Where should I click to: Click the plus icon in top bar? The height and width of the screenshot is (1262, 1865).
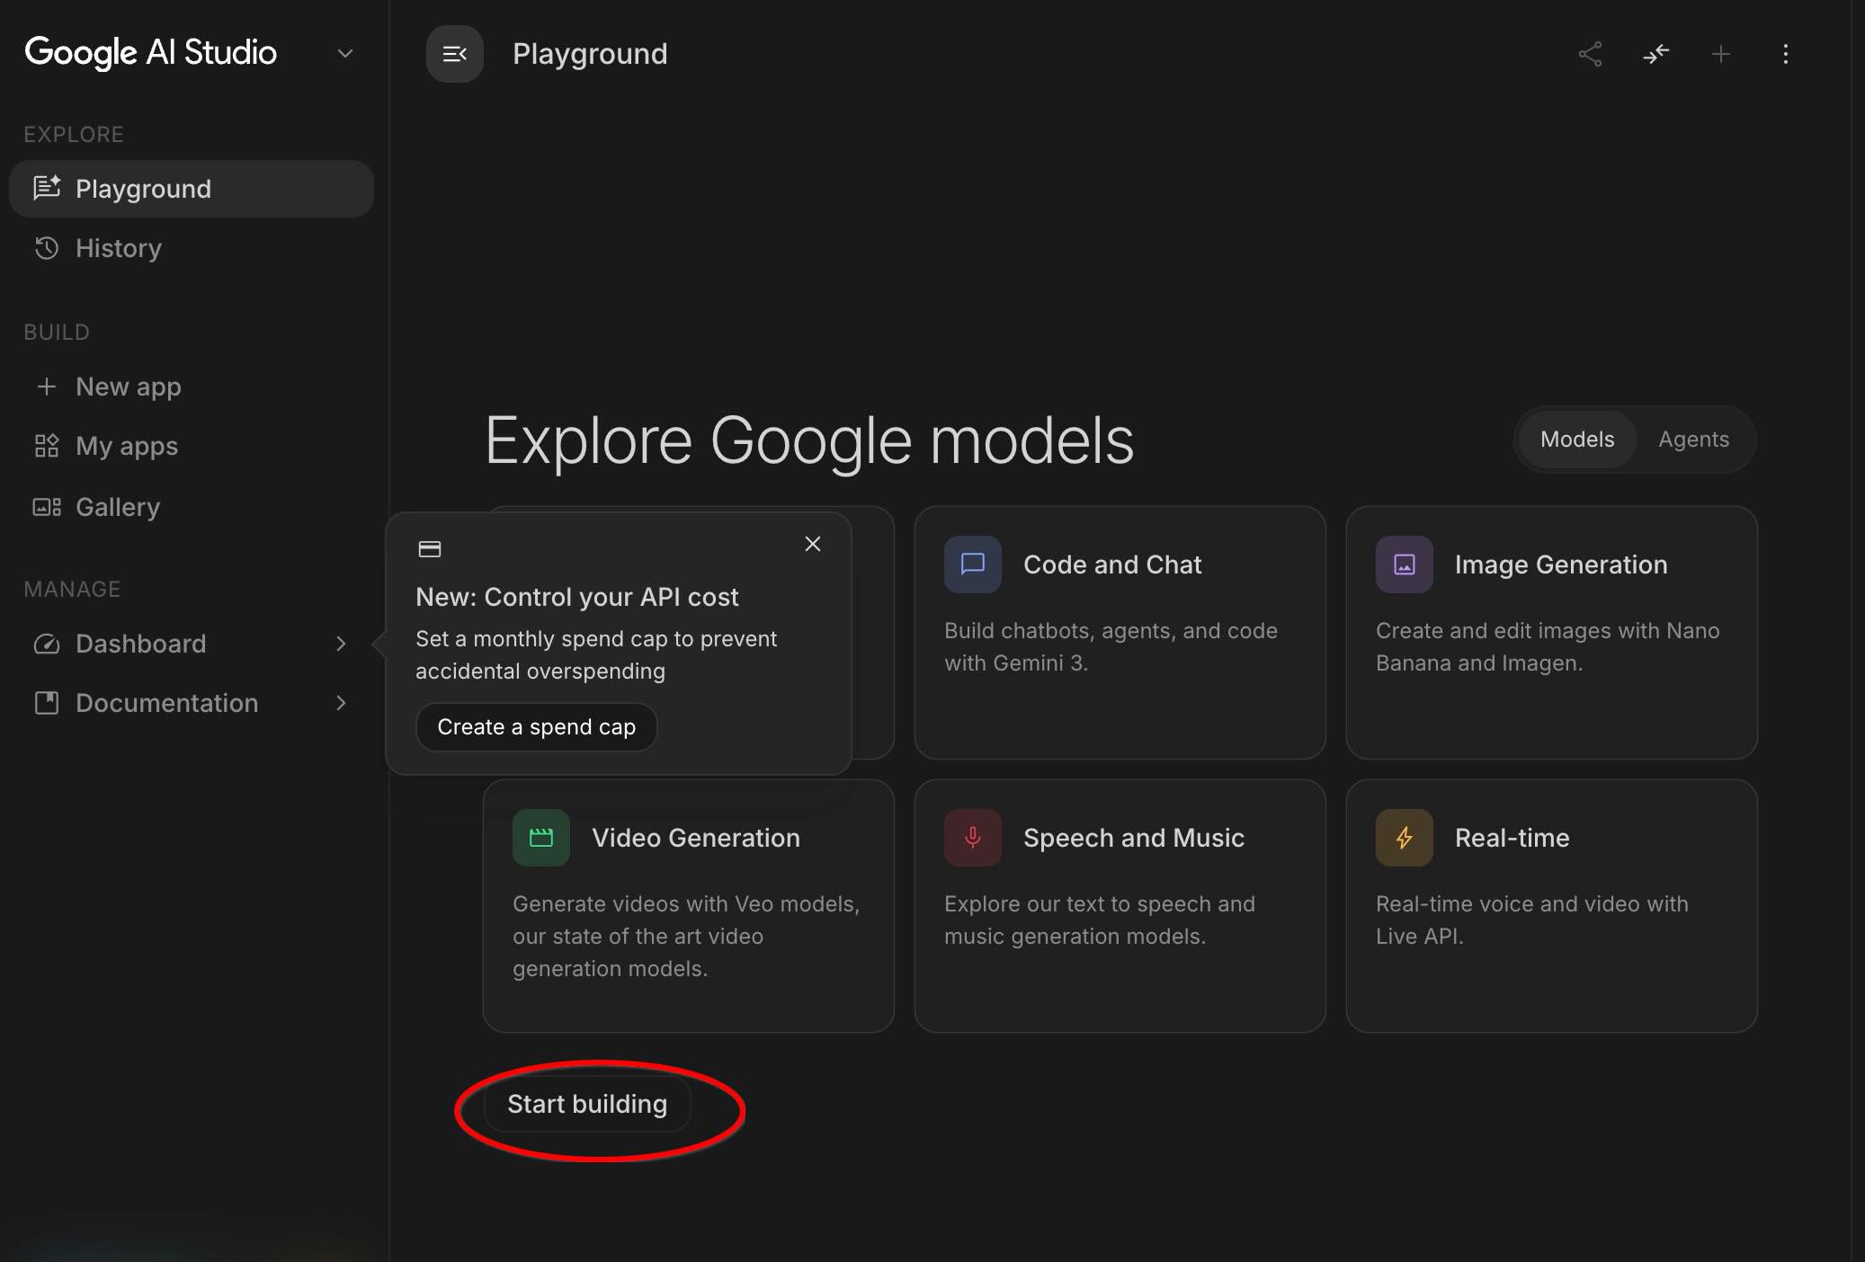click(x=1720, y=54)
